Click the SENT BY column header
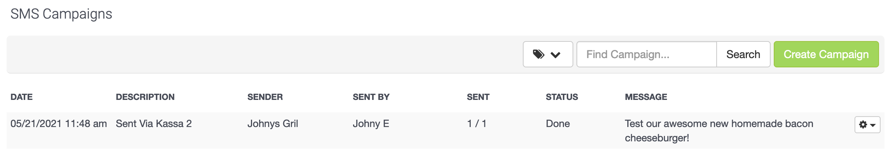Screen dimensions: 893x158 [371, 97]
